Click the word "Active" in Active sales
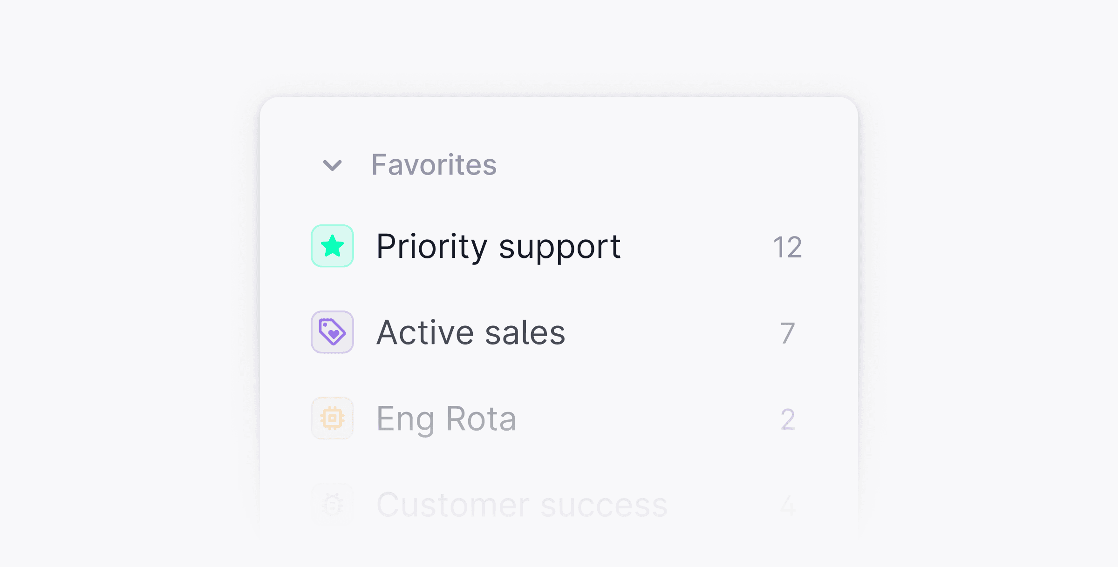Image resolution: width=1118 pixels, height=567 pixels. pos(425,332)
